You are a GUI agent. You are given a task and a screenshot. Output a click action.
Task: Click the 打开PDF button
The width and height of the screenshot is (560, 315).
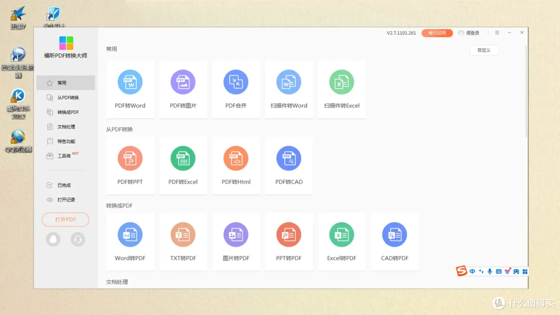[65, 219]
